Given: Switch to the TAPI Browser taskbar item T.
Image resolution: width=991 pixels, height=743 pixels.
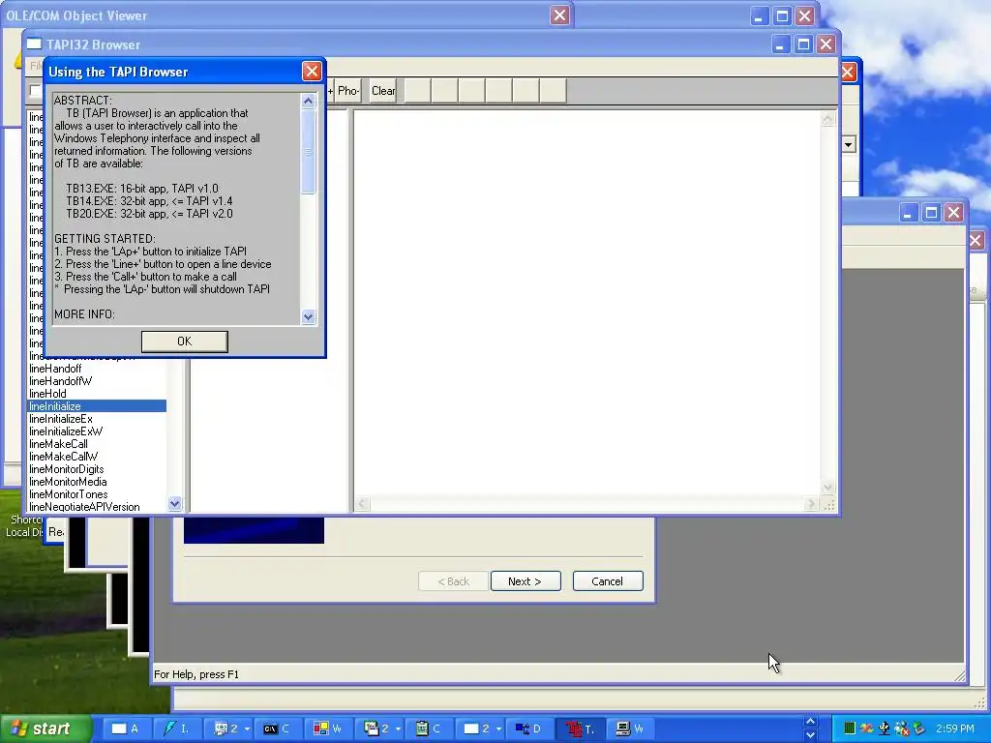Looking at the screenshot, I should [x=581, y=728].
